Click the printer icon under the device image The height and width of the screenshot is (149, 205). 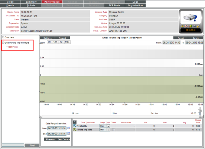pos(194,26)
